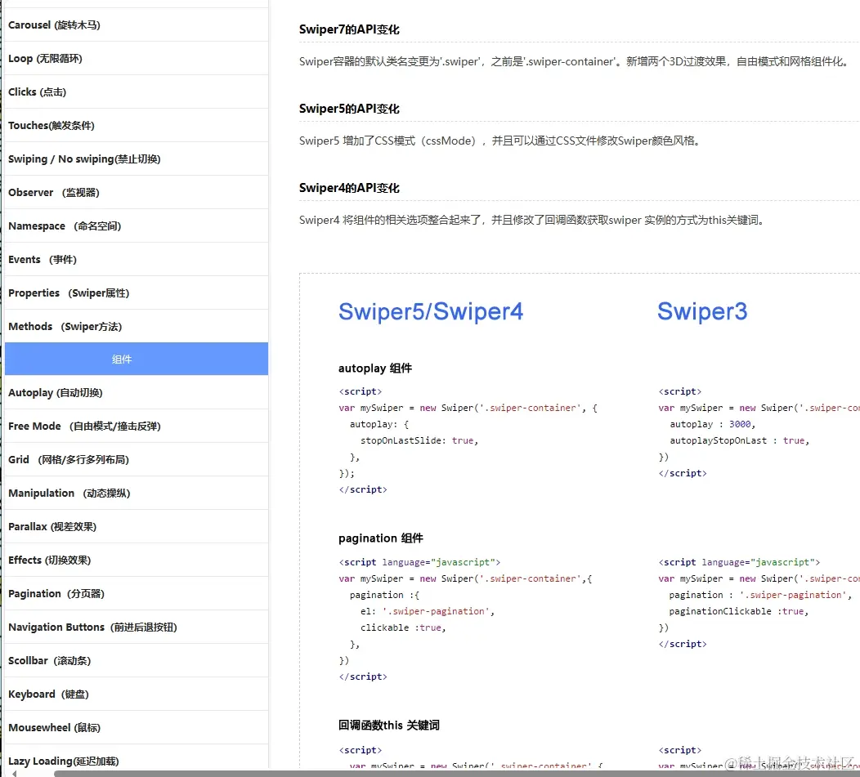The height and width of the screenshot is (777, 860).
Task: Click the autoplay : 3000 code line
Action: (713, 424)
